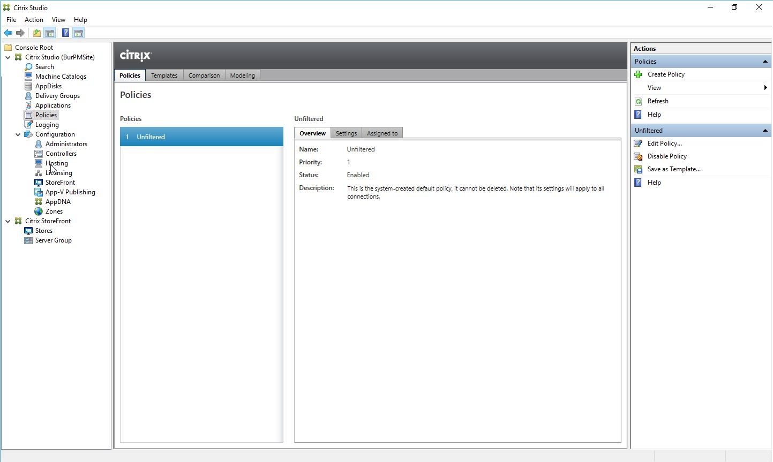
Task: Click the Refresh icon in Actions pane
Action: 638,101
